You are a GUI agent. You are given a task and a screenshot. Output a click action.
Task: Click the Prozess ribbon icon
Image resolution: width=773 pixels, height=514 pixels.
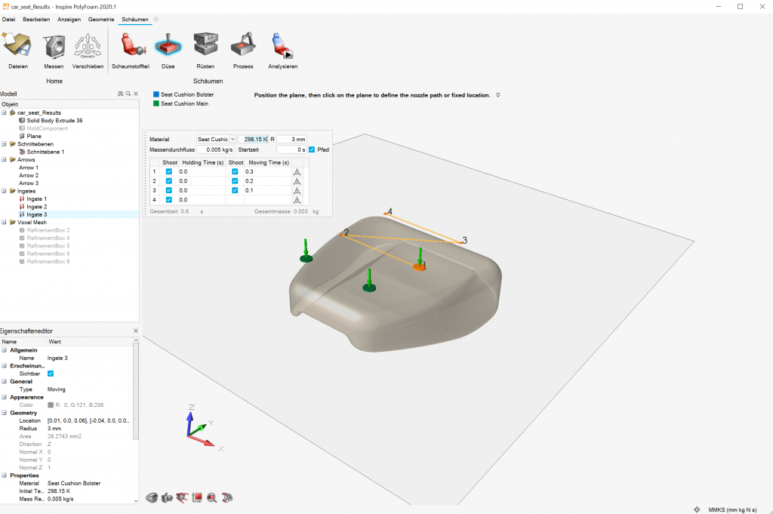(243, 45)
